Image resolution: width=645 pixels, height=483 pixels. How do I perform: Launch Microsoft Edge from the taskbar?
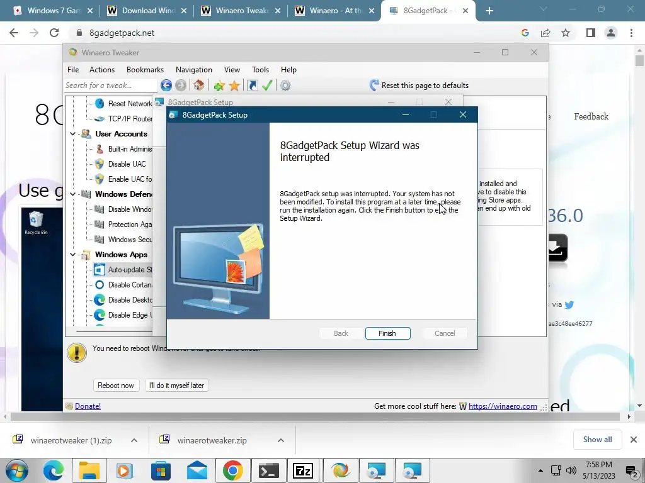[54, 470]
